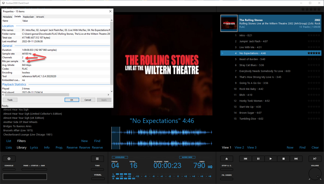
Task: Toggle Stop After Current button
Action: (227, 170)
